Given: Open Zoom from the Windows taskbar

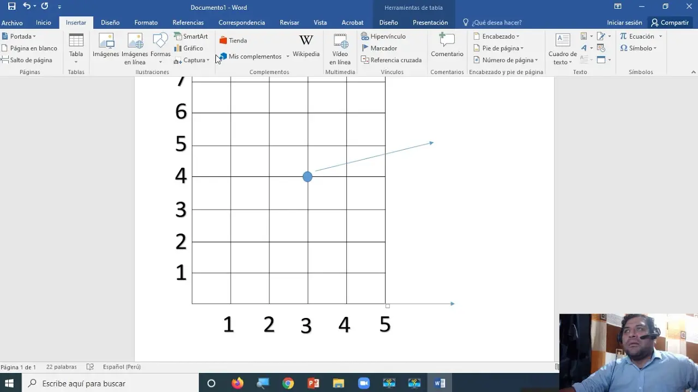Looking at the screenshot, I should [364, 383].
